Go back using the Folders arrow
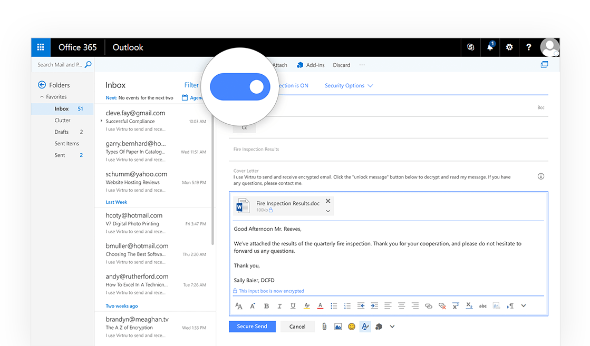This screenshot has width=590, height=346. point(42,85)
